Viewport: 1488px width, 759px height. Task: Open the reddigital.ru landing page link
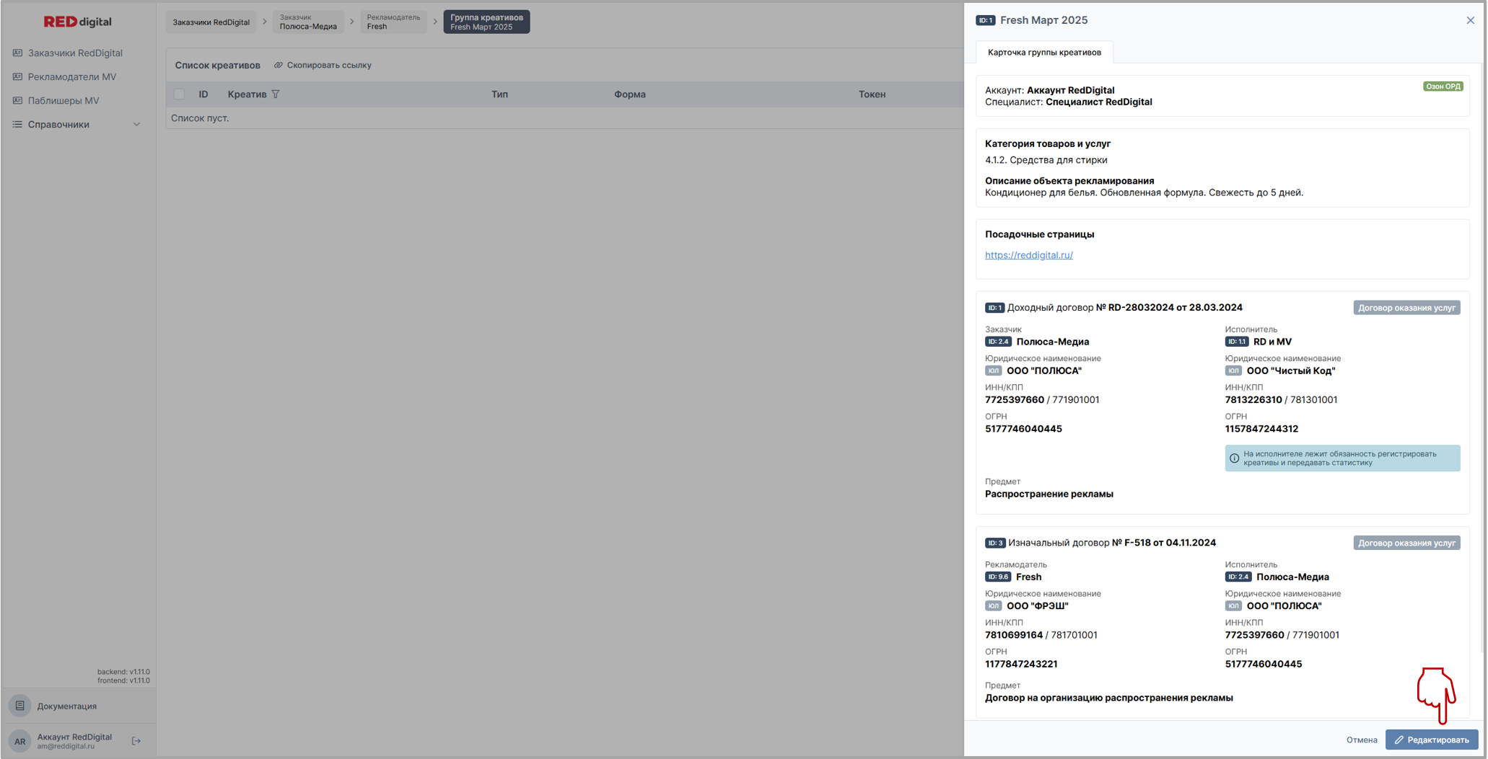[1028, 255]
